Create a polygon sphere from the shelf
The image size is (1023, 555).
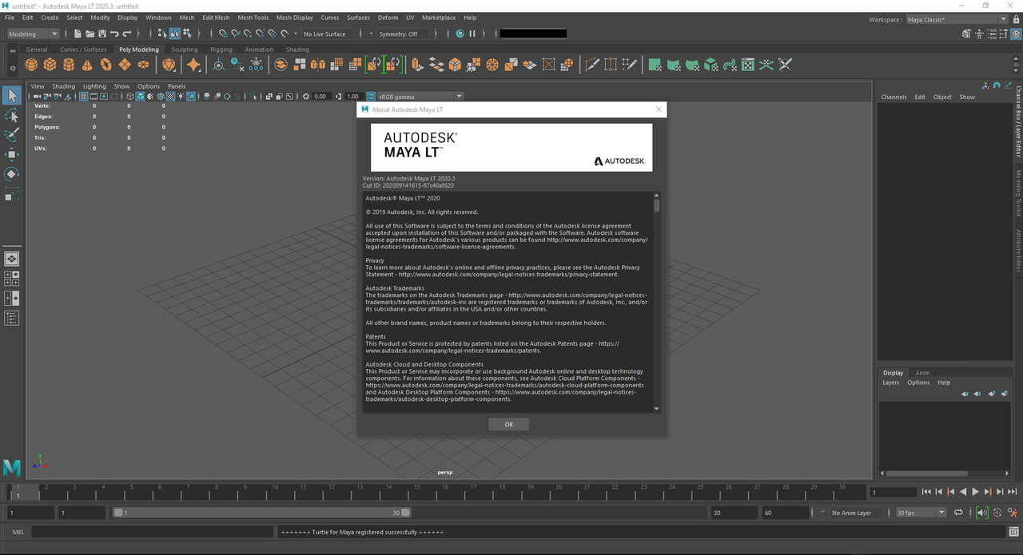point(31,65)
